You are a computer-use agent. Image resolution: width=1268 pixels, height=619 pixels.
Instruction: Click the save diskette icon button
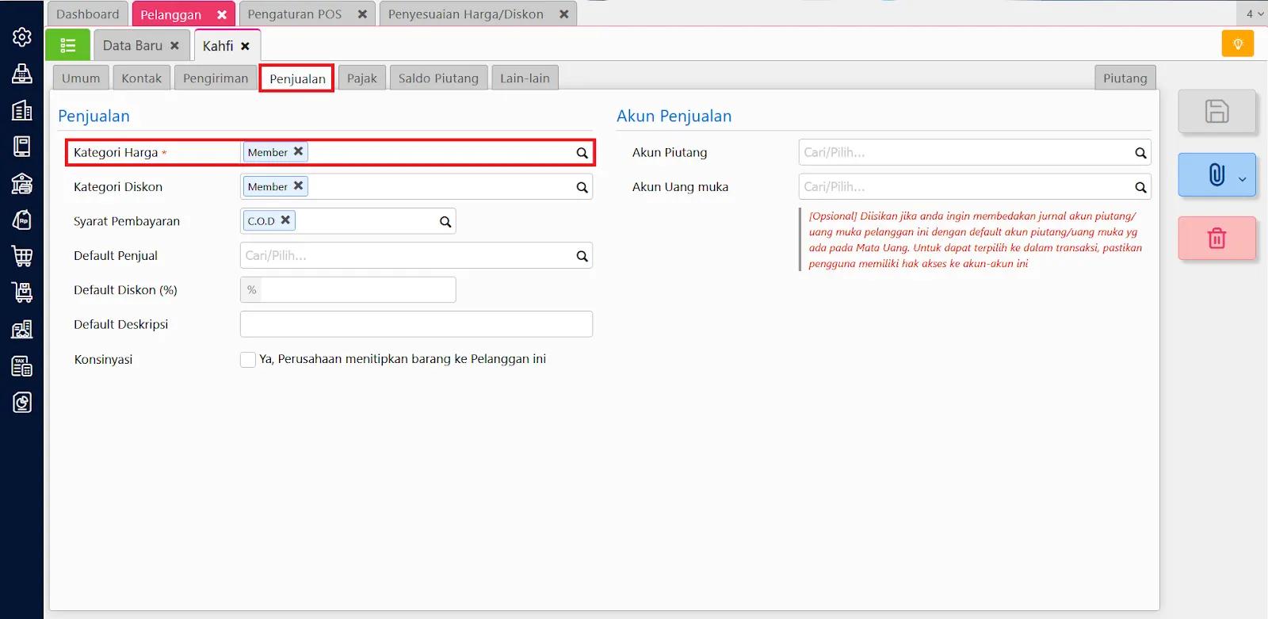[x=1216, y=111]
